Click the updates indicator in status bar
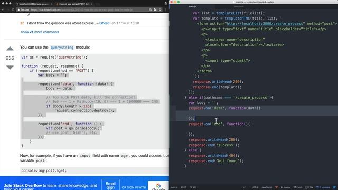Viewport: 338px width, 190px height. click(323, 187)
